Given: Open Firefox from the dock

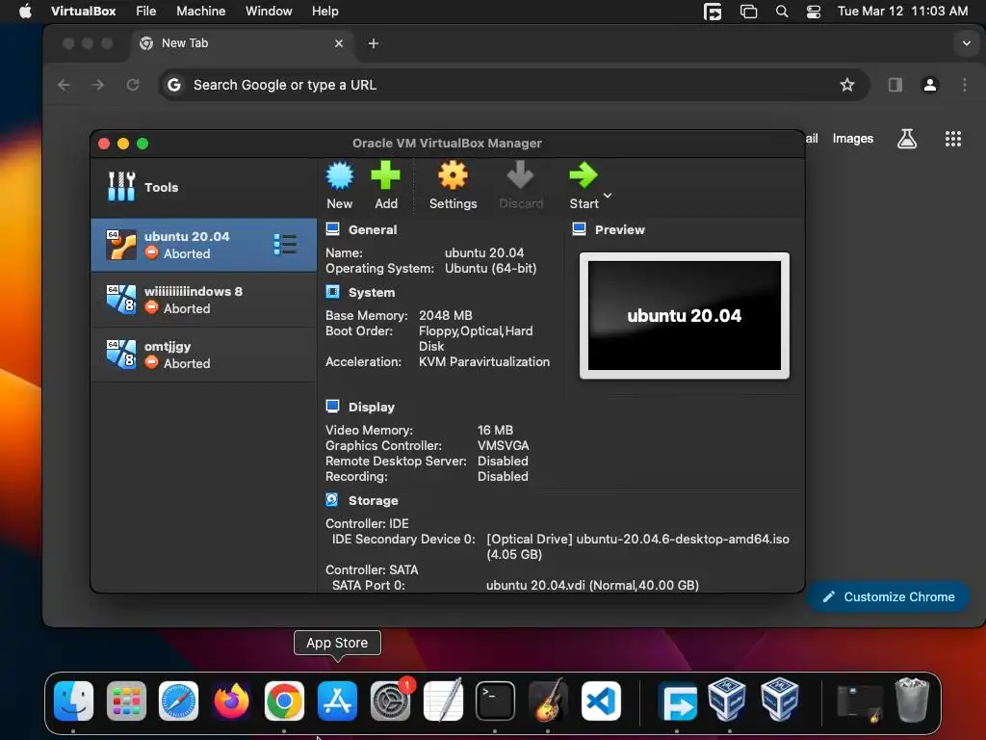Looking at the screenshot, I should [231, 700].
